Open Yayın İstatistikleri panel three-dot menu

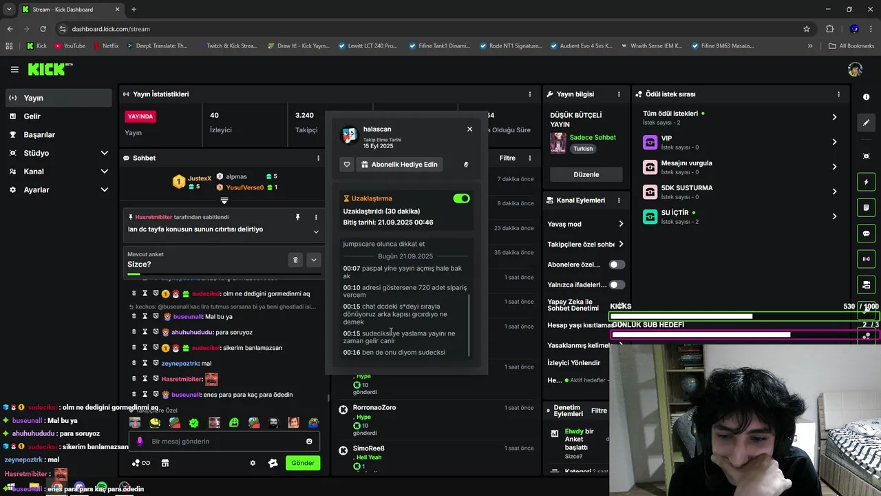point(530,94)
